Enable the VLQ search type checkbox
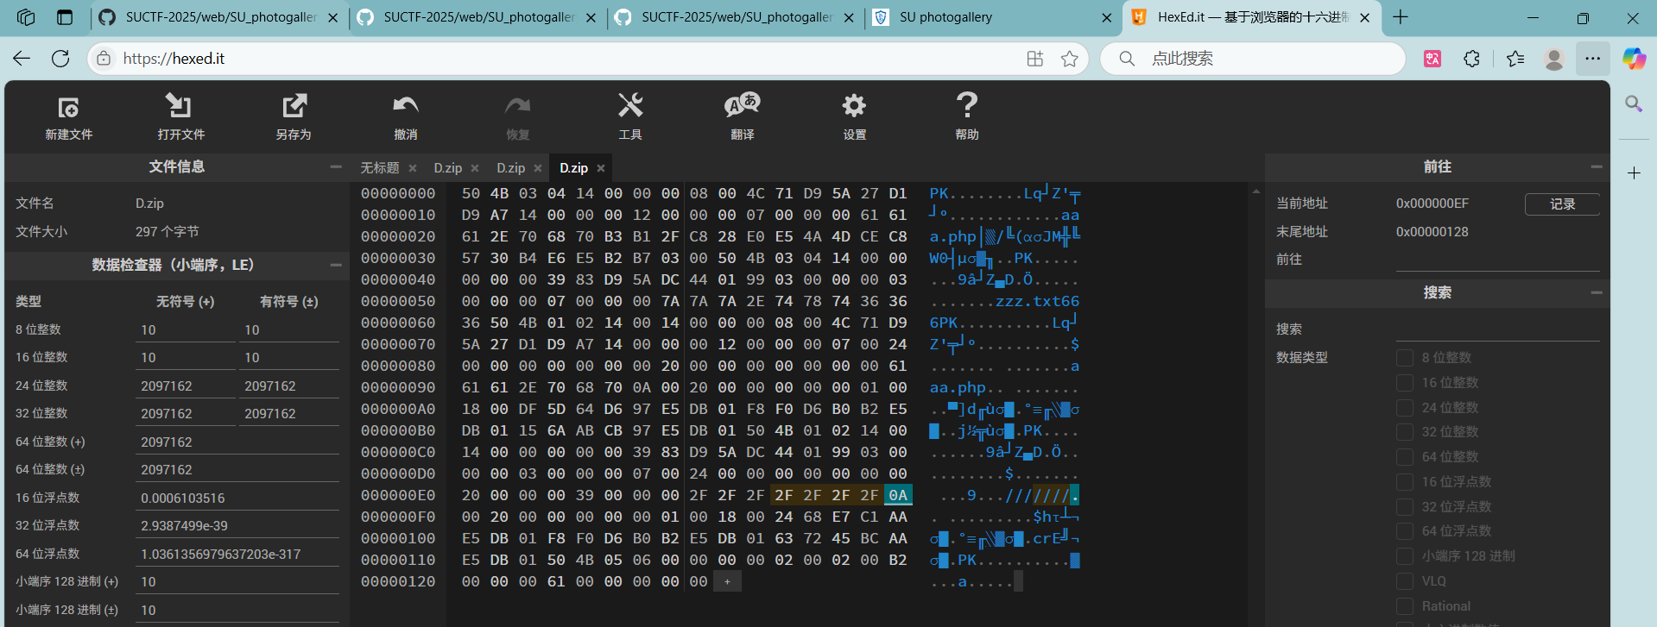1657x627 pixels. (x=1405, y=580)
